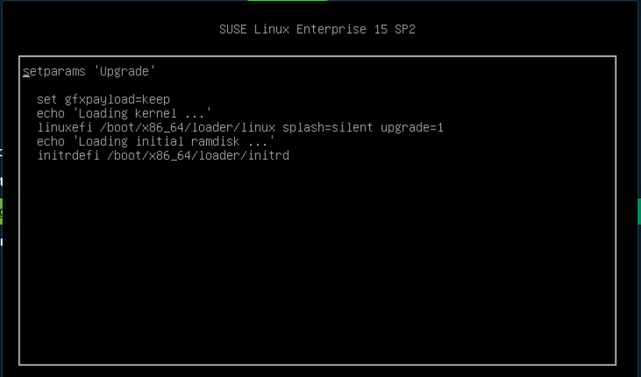
Task: Click the green bar at the top edge
Action: tap(287, 1)
